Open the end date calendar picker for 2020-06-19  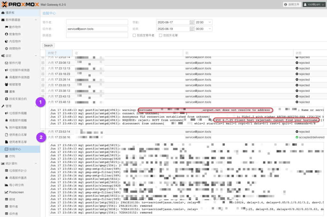pos(192,29)
